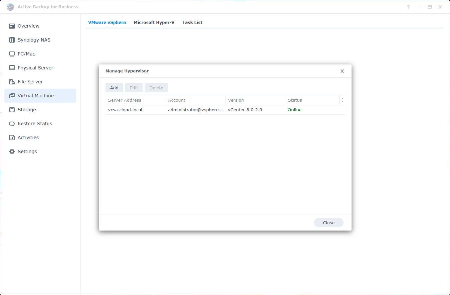Screen dimensions: 450x295
Task: Switch to the Task List tab
Action: point(193,23)
